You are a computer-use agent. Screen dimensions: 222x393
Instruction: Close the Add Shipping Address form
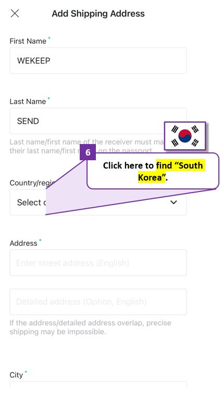[15, 14]
